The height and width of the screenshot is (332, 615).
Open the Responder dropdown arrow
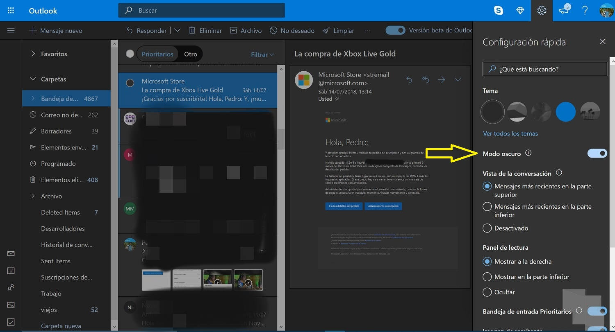coord(177,30)
